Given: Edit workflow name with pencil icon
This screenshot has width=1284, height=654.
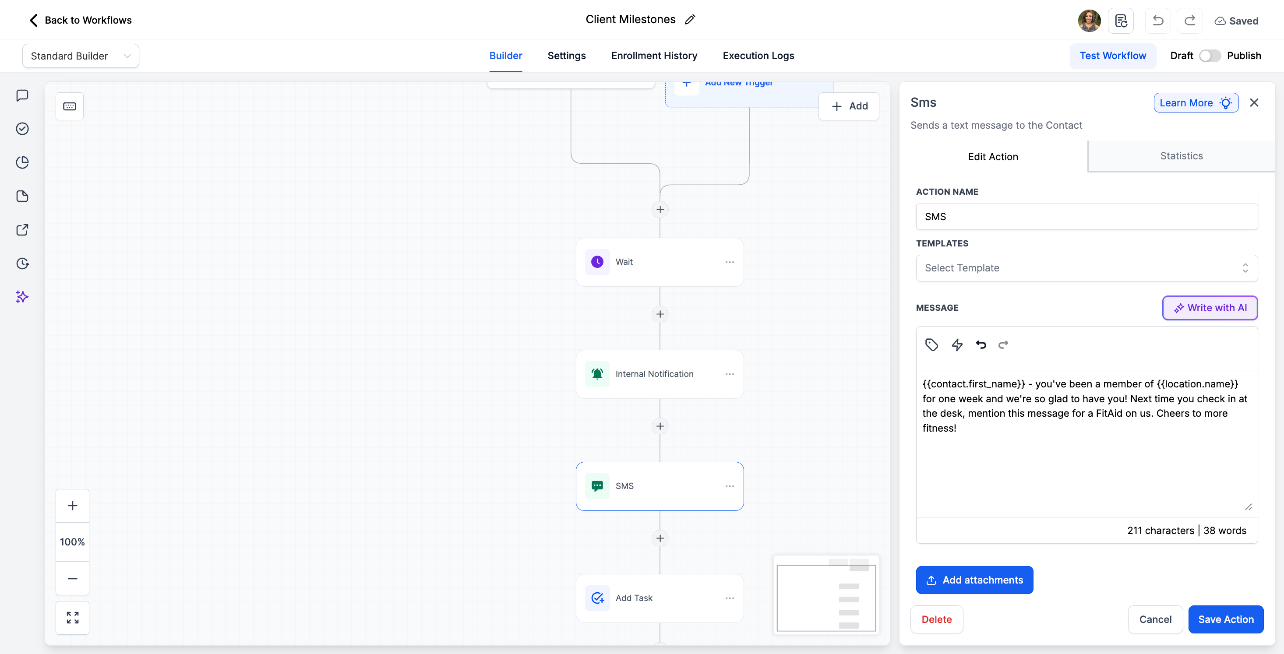Looking at the screenshot, I should tap(690, 20).
